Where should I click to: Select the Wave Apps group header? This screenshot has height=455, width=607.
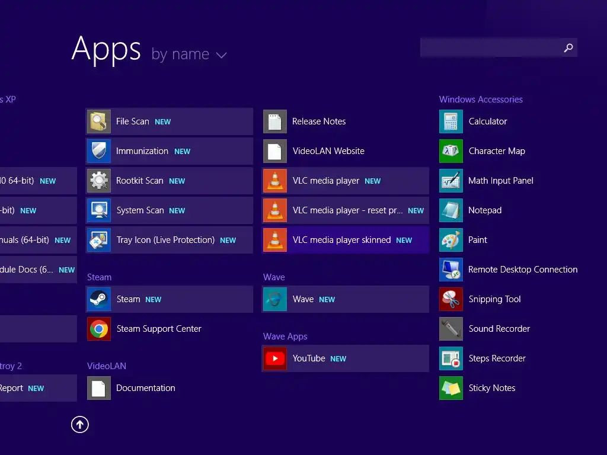pyautogui.click(x=285, y=337)
